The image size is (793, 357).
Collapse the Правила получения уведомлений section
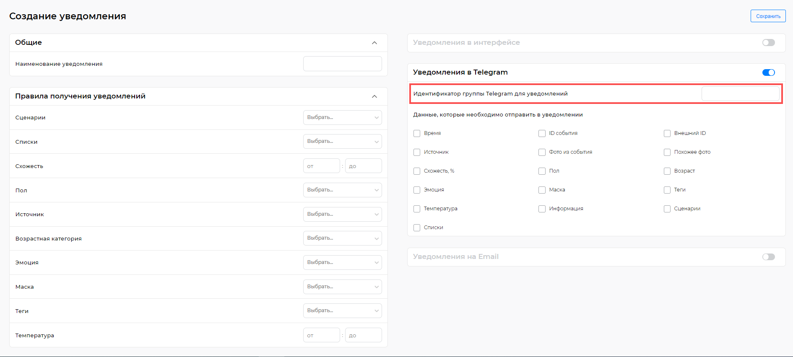pyautogui.click(x=374, y=96)
